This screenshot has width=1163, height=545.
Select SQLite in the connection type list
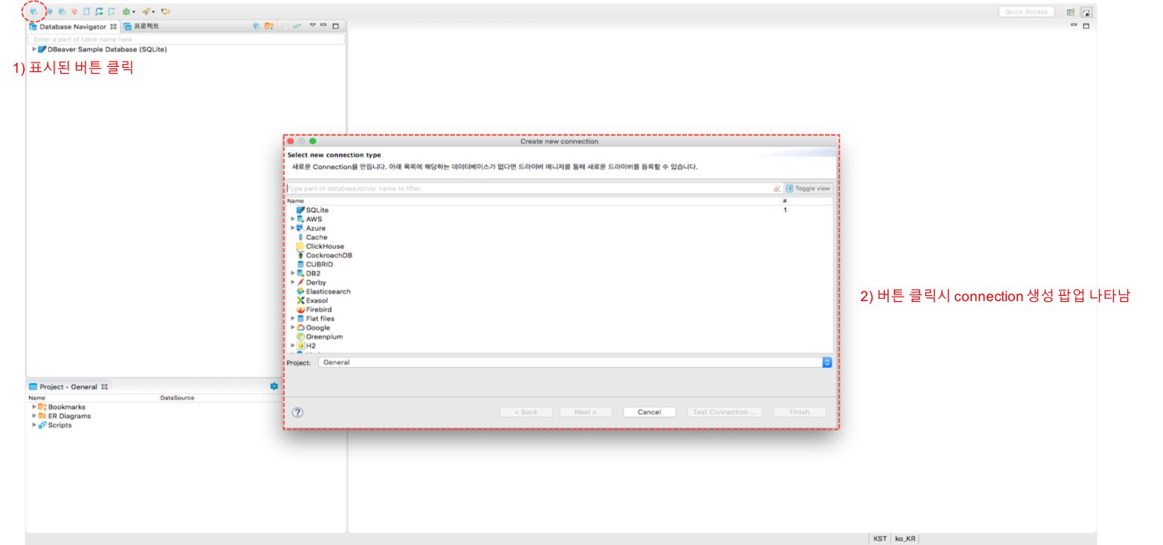click(317, 210)
